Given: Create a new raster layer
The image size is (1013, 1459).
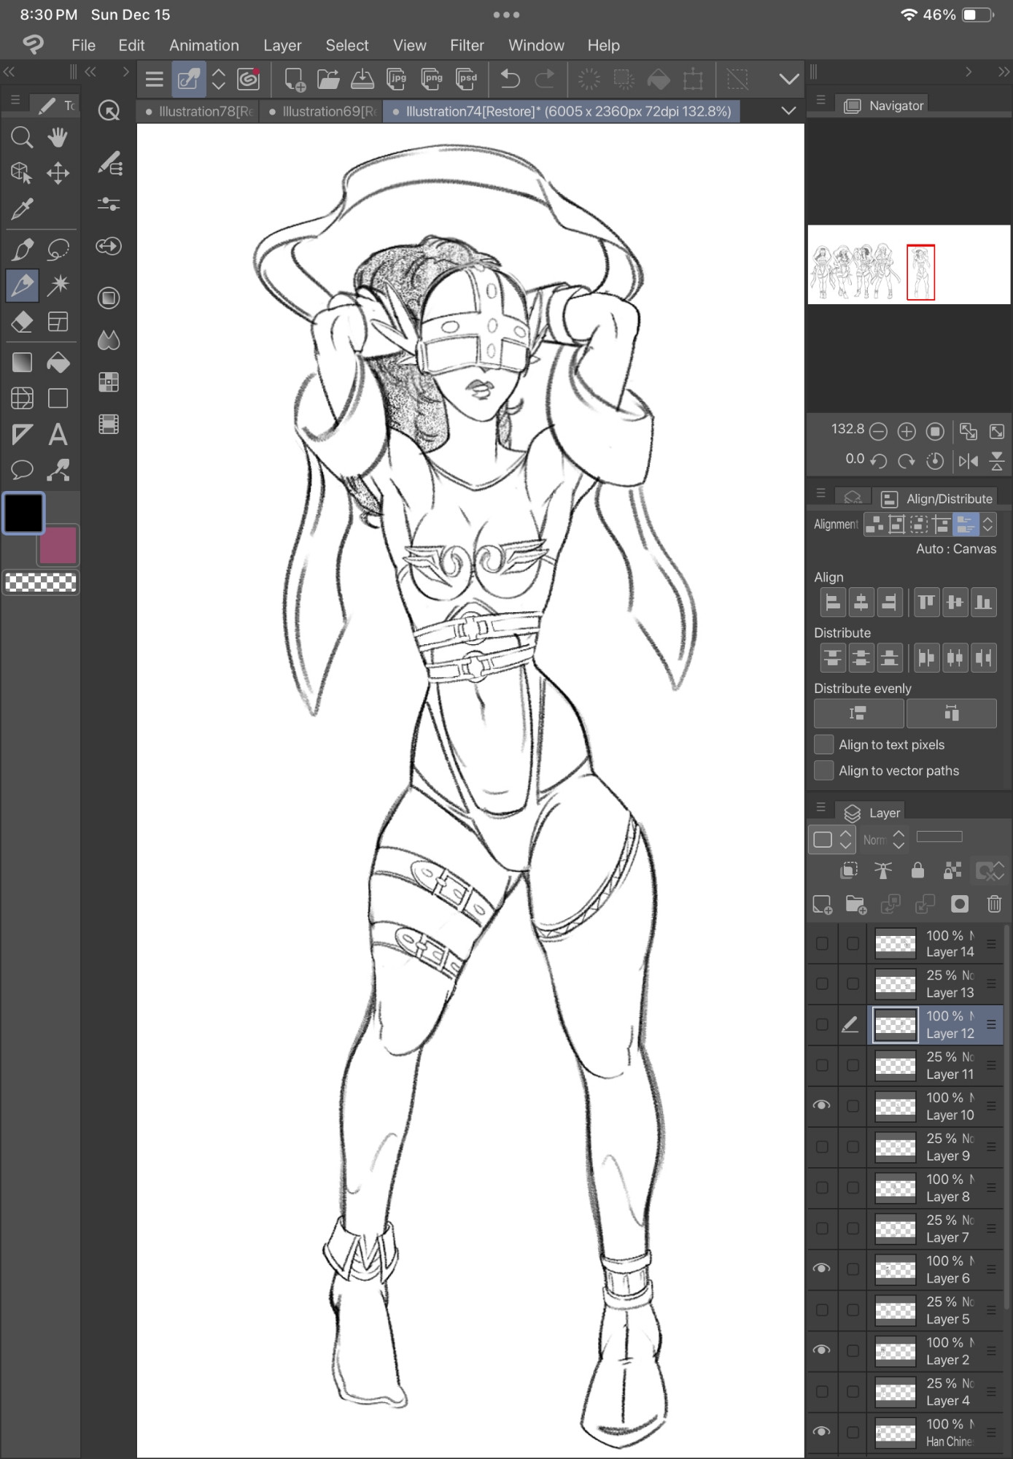Looking at the screenshot, I should [822, 905].
